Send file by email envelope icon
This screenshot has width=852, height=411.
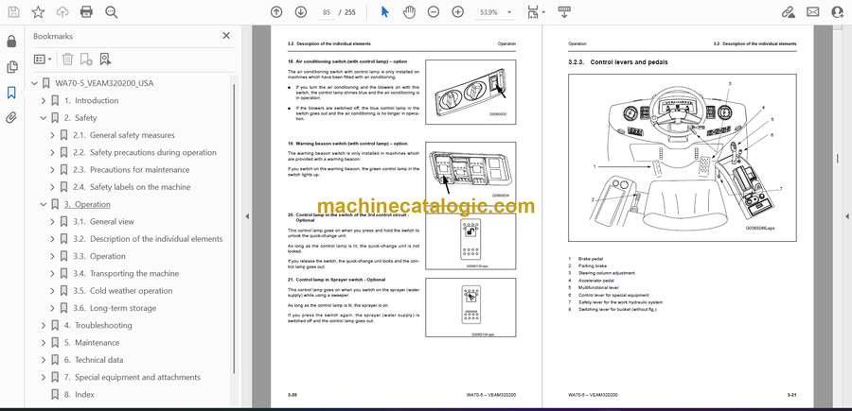(813, 12)
